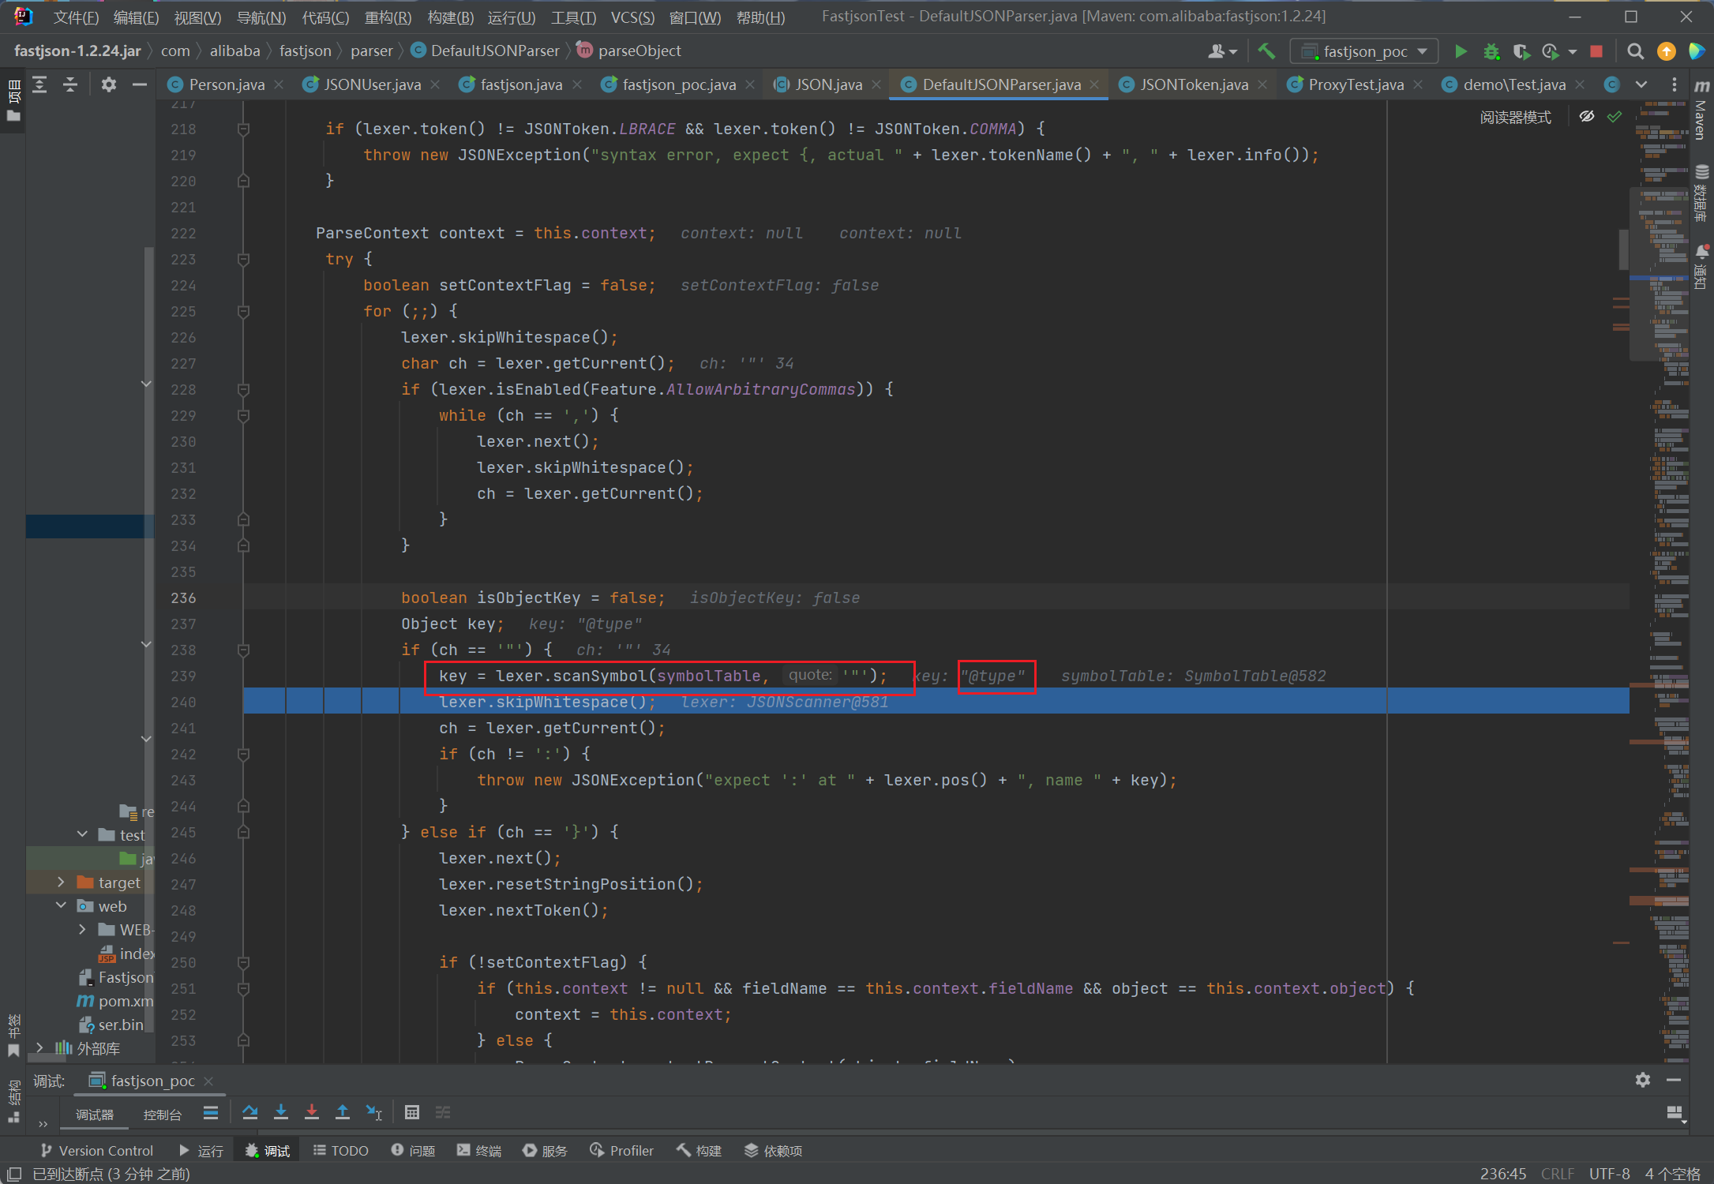The width and height of the screenshot is (1714, 1184).
Task: Stop the running process with red square
Action: click(1596, 51)
